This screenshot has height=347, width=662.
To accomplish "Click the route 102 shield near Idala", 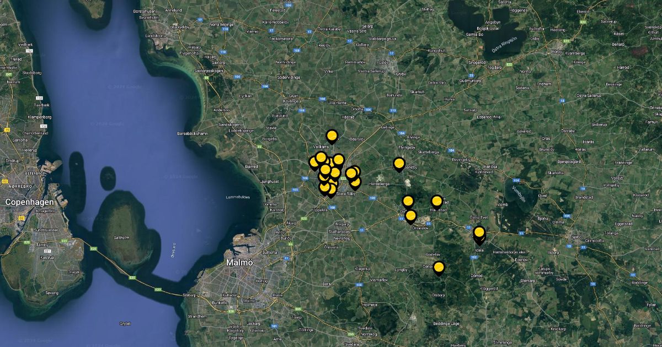I will (474, 257).
